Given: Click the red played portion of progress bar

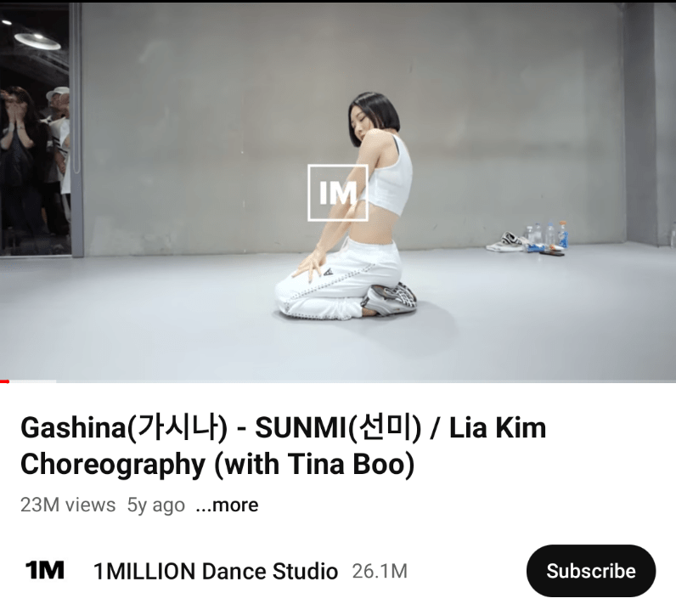Looking at the screenshot, I should pyautogui.click(x=4, y=381).
